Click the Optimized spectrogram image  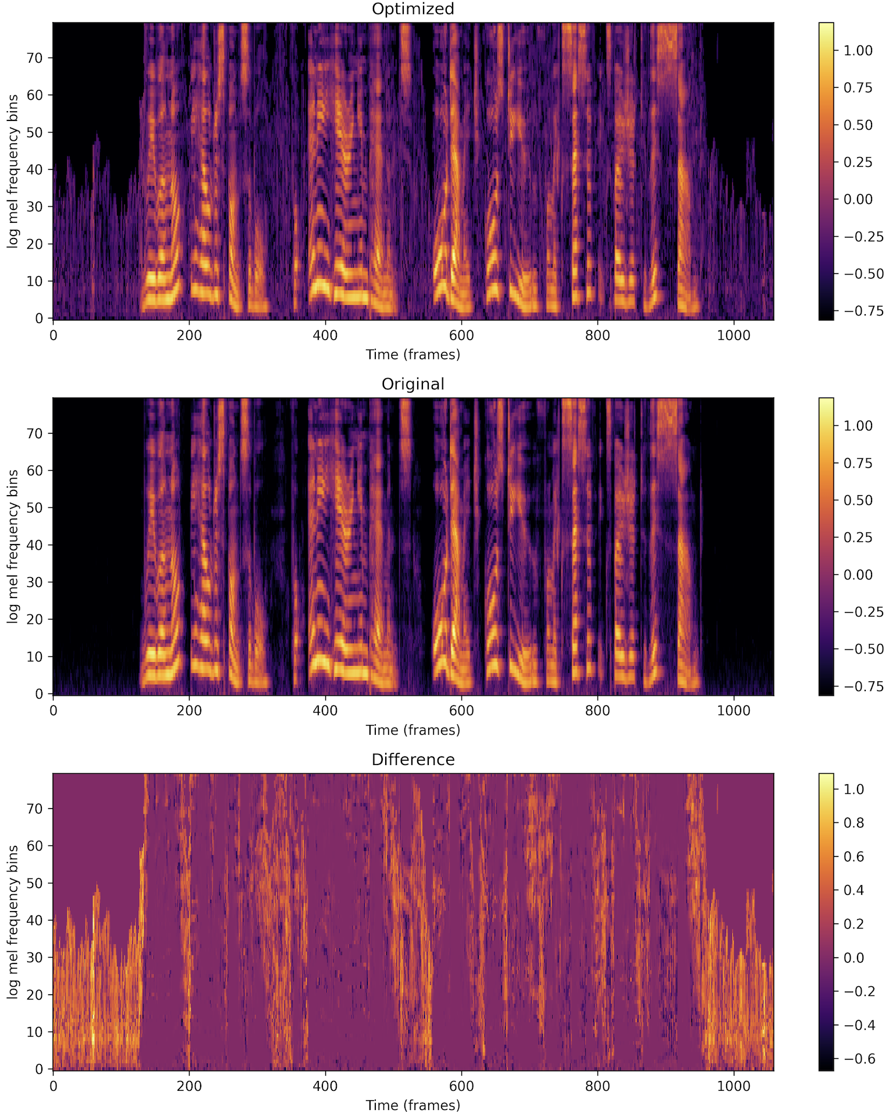pyautogui.click(x=413, y=171)
